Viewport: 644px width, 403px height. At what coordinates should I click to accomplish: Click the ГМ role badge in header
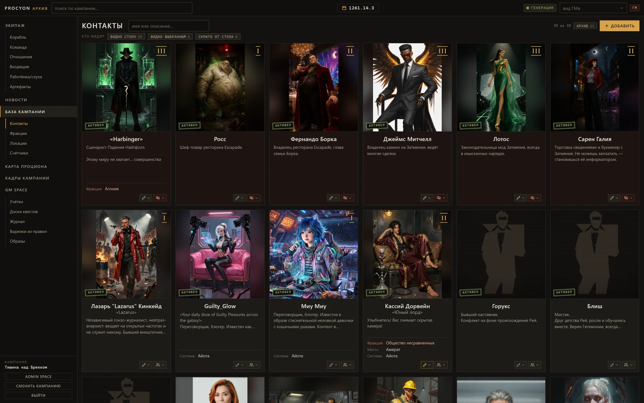click(x=635, y=8)
